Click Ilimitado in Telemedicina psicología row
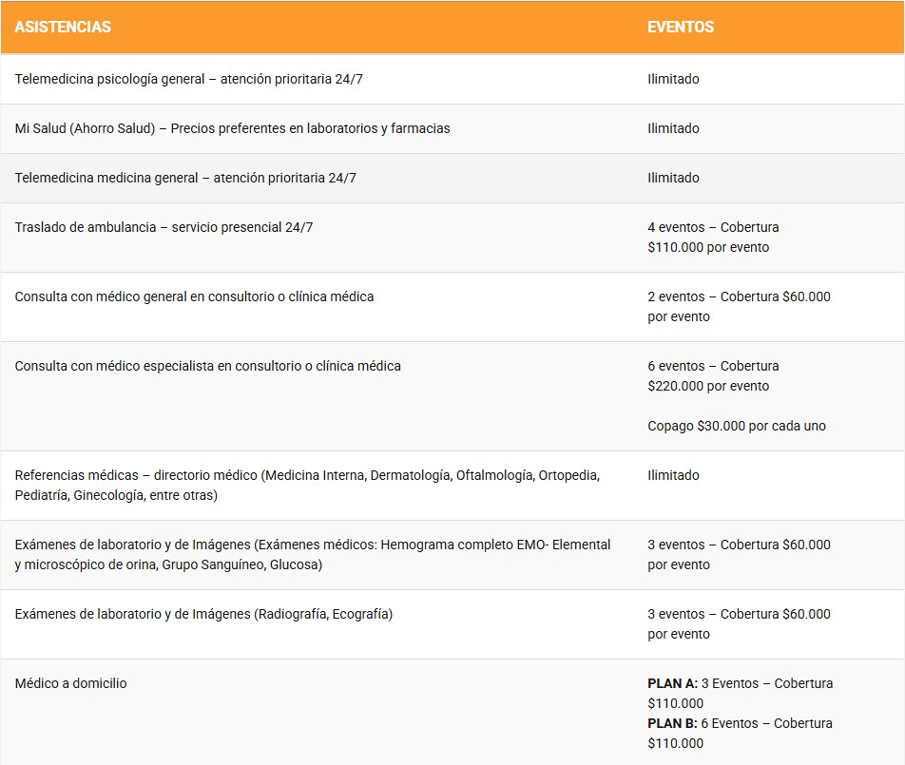Image resolution: width=905 pixels, height=765 pixels. tap(673, 79)
